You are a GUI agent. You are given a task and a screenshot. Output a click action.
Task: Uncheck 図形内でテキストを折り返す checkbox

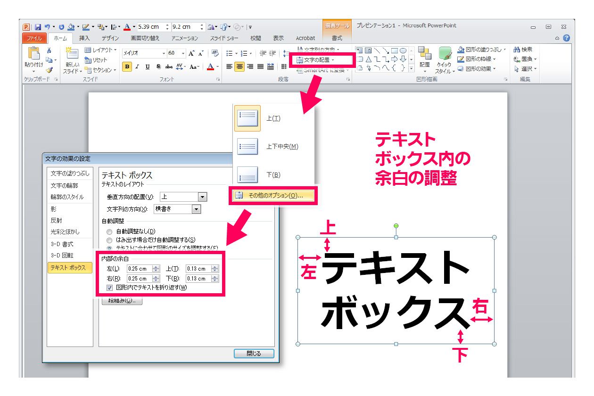pos(110,288)
